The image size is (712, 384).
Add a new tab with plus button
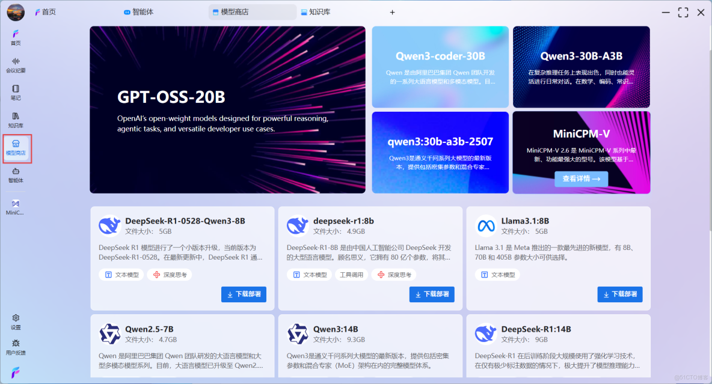pyautogui.click(x=392, y=12)
